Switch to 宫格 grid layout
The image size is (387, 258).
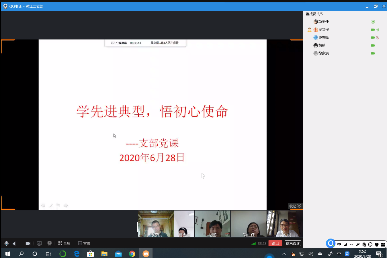[84, 243]
